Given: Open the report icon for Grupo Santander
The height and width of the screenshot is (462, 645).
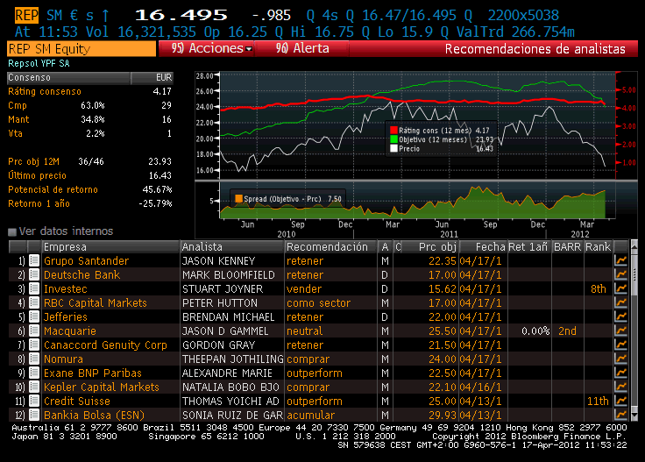Looking at the screenshot, I should [x=34, y=261].
